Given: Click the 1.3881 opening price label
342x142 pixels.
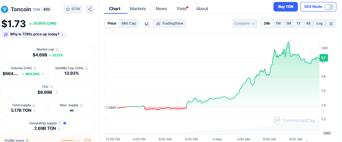Looking at the screenshot, I should pos(111,107).
